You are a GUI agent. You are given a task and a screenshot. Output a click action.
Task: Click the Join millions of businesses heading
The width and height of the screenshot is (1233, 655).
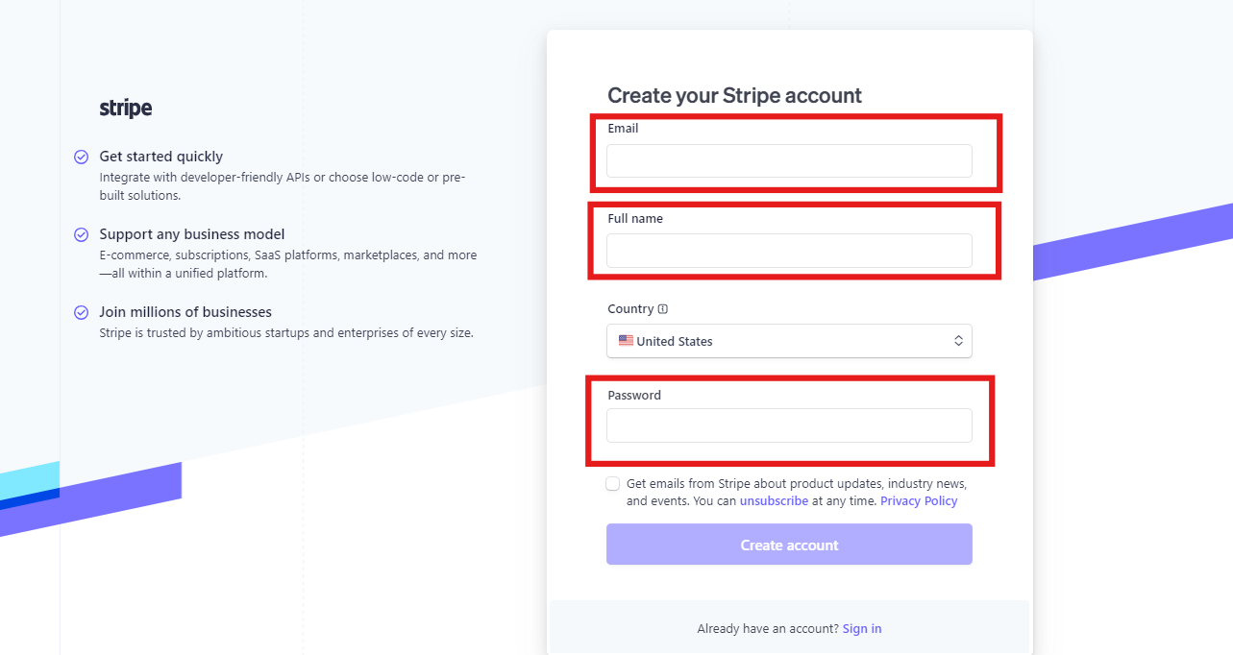(185, 312)
